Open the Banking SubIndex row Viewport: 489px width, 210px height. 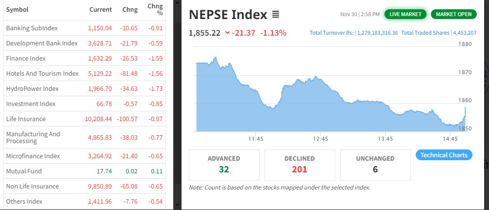tap(32, 28)
